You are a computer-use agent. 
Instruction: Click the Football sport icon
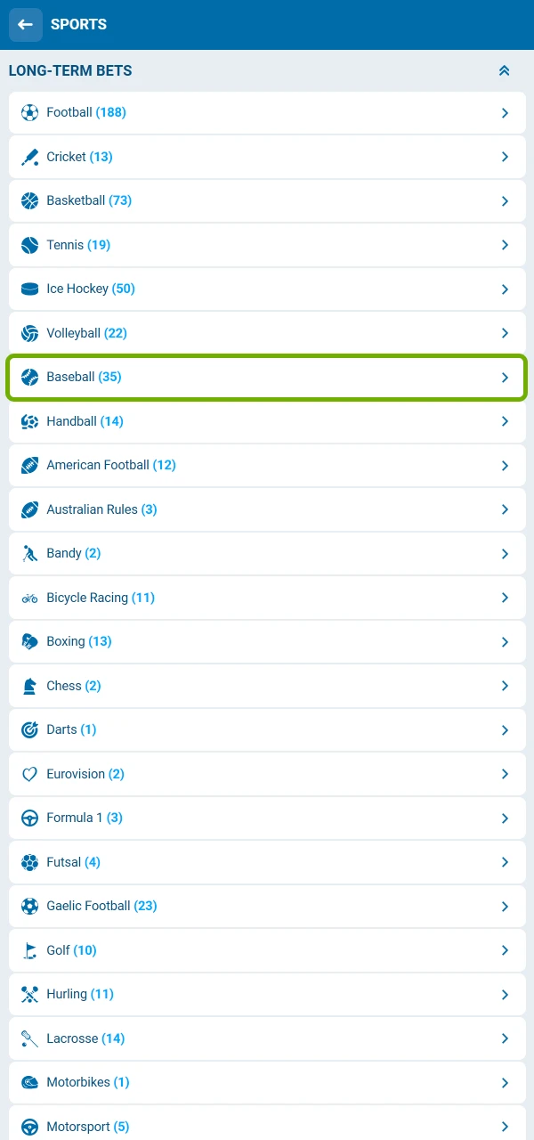(x=29, y=112)
